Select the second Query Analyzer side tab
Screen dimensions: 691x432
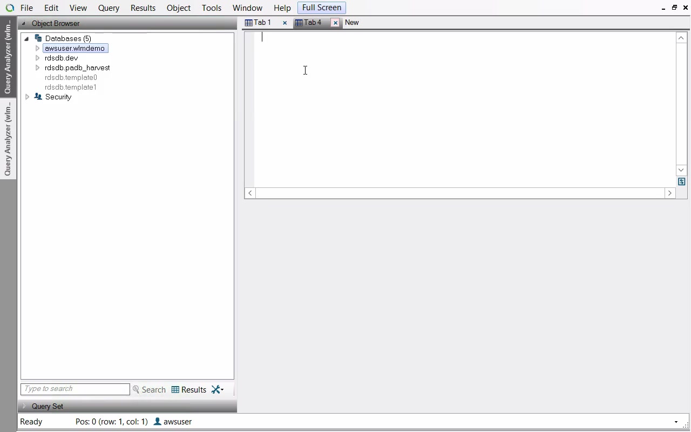pos(8,139)
